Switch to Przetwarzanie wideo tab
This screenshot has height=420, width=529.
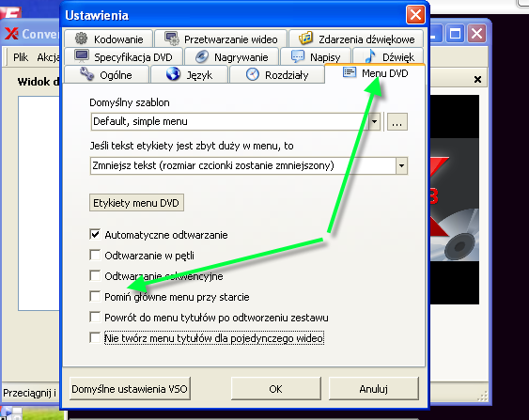221,39
